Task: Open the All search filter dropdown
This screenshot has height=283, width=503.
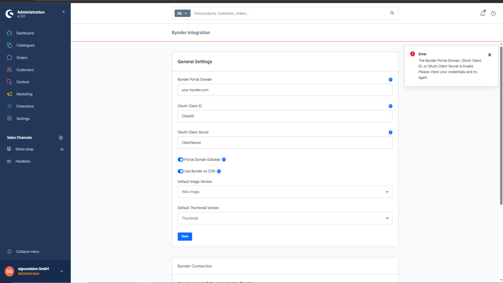Action: tap(182, 13)
